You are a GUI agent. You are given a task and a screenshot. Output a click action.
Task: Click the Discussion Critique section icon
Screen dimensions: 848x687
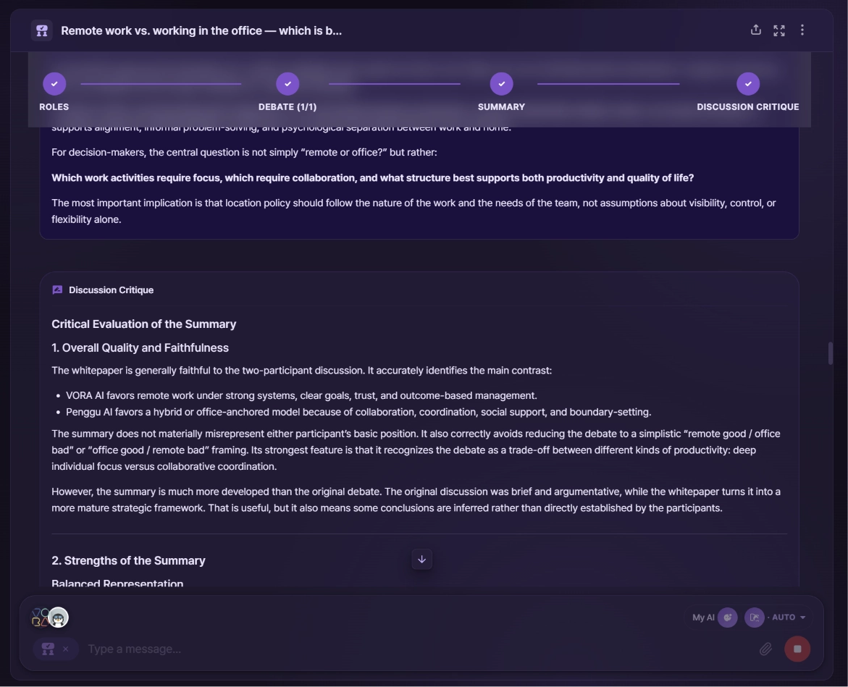tap(57, 290)
